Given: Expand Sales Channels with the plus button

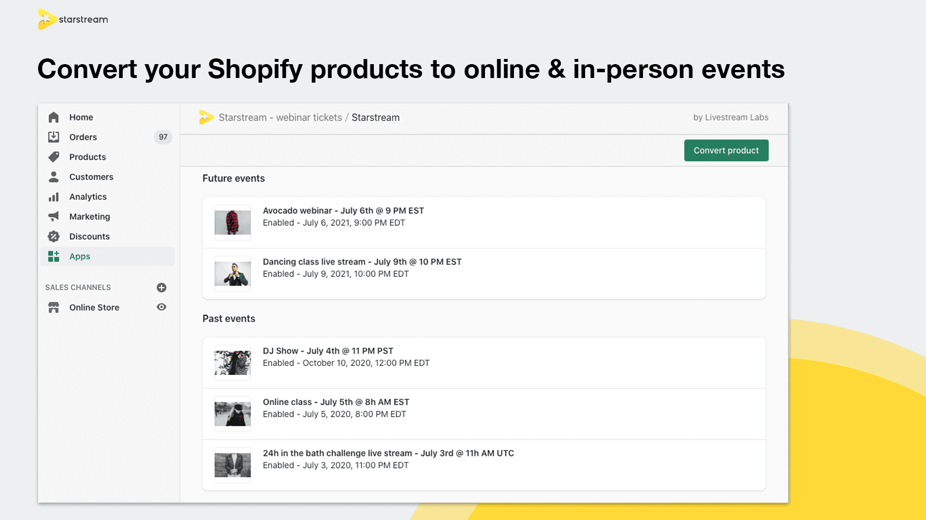Looking at the screenshot, I should [161, 287].
